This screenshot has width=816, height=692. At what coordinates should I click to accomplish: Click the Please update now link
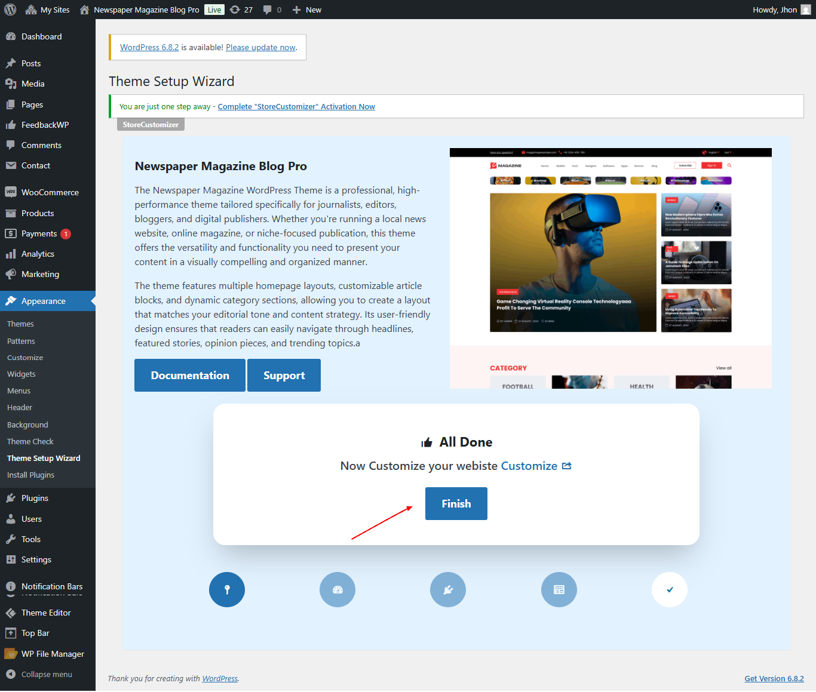point(260,47)
